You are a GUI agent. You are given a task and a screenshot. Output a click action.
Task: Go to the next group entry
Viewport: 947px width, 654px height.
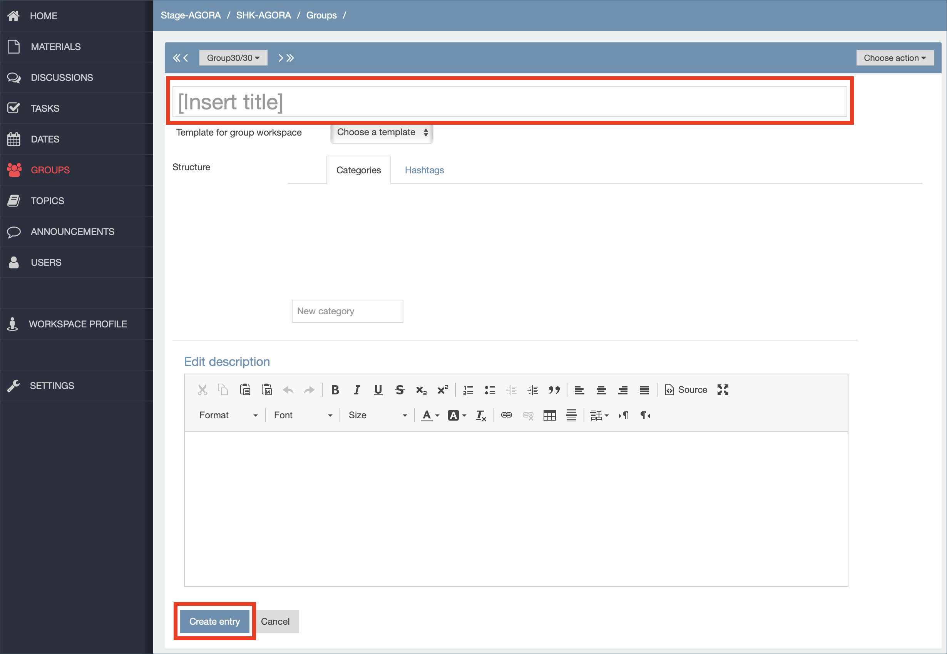coord(281,58)
